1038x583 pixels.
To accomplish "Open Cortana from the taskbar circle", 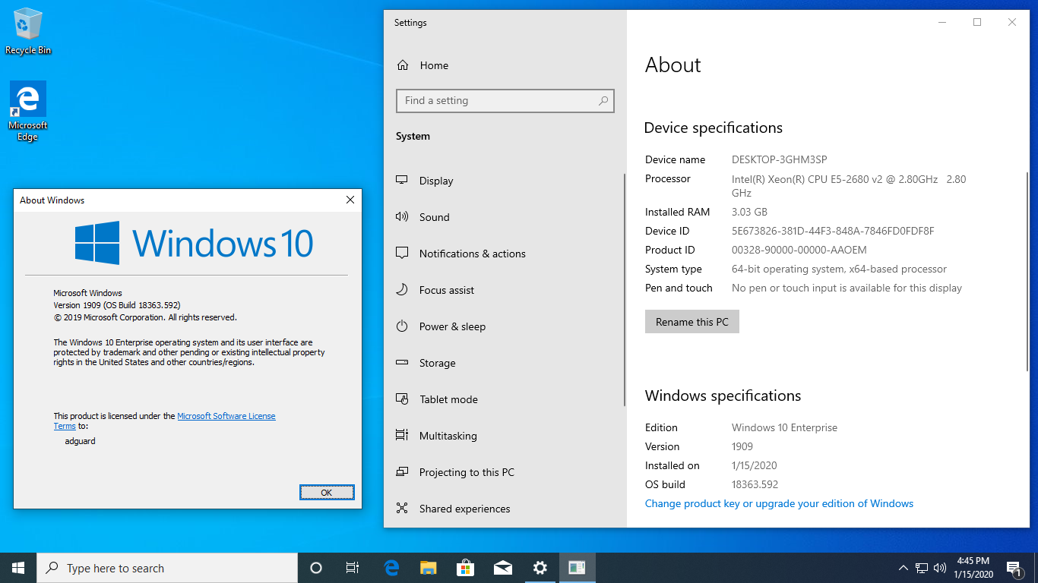I will [x=316, y=568].
